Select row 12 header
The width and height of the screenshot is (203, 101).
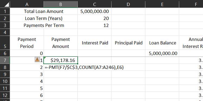tap(5, 95)
